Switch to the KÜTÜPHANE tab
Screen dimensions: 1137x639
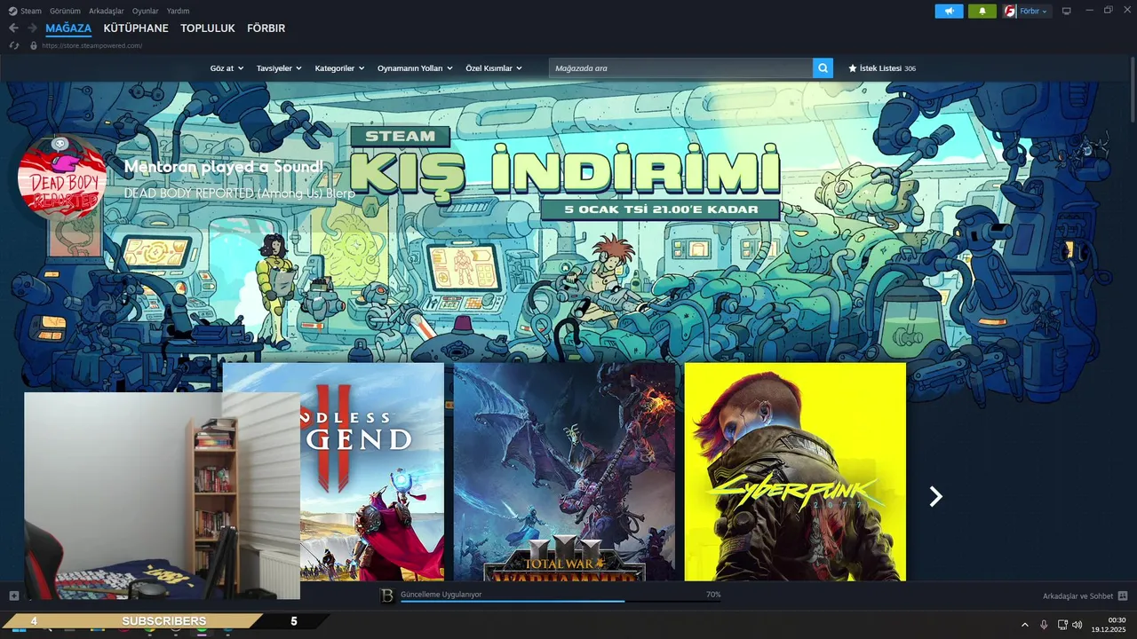click(136, 28)
